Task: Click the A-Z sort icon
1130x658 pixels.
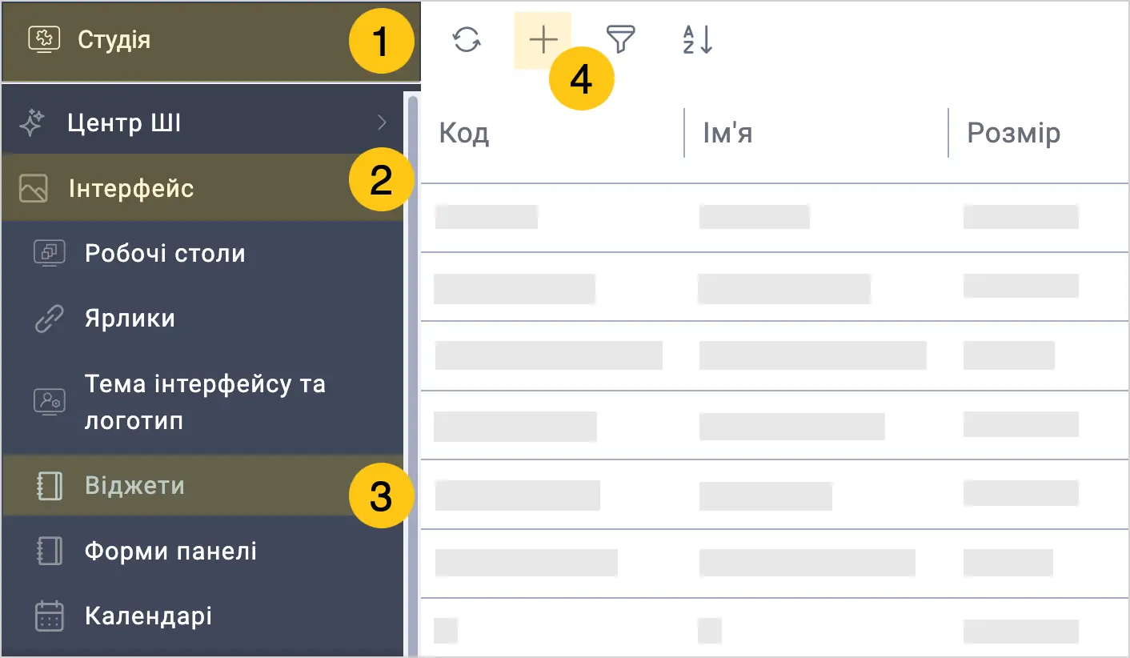Action: click(697, 40)
